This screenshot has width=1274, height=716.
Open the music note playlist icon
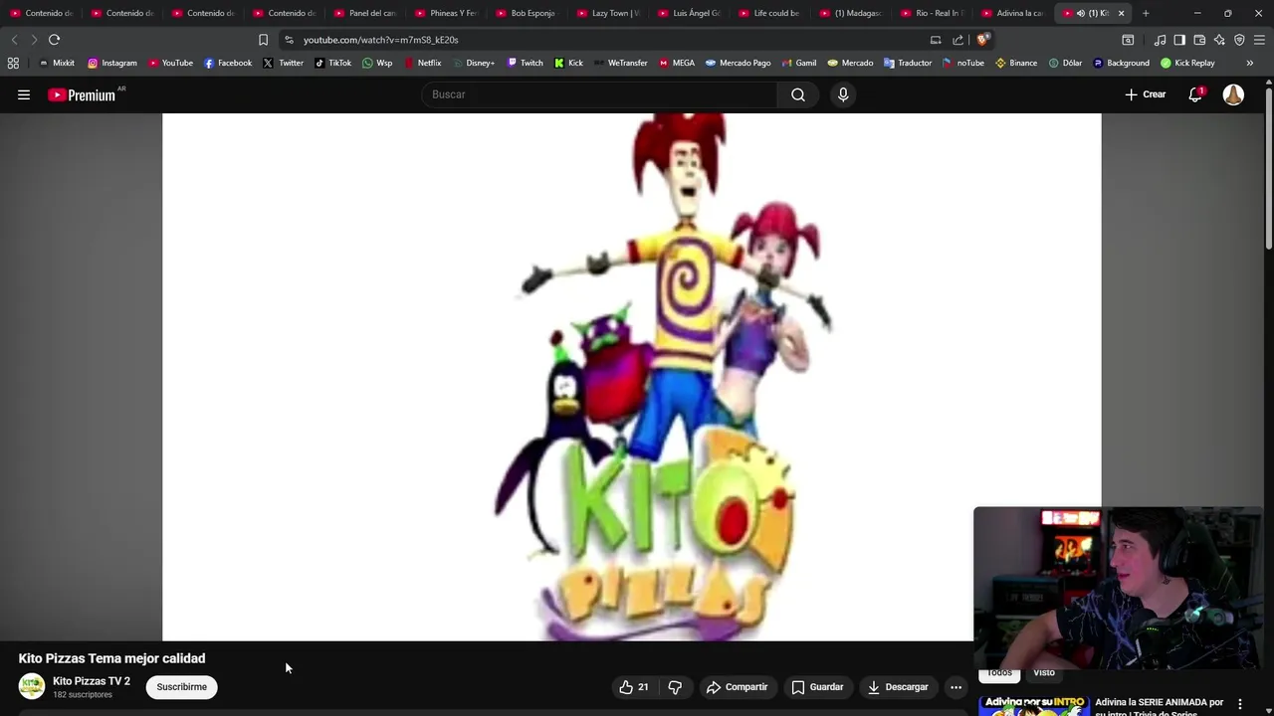point(1160,40)
